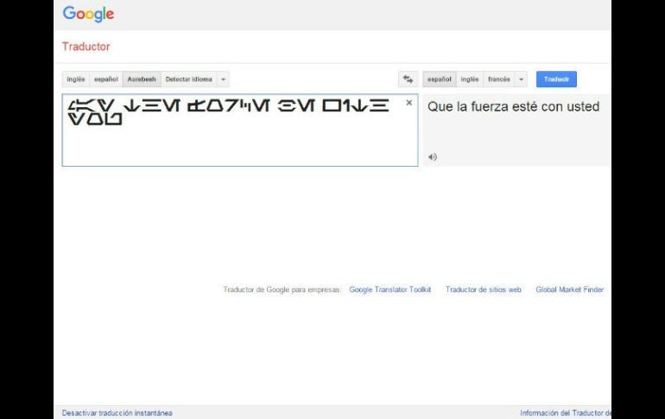Open Traductor de sitios web link

point(483,290)
